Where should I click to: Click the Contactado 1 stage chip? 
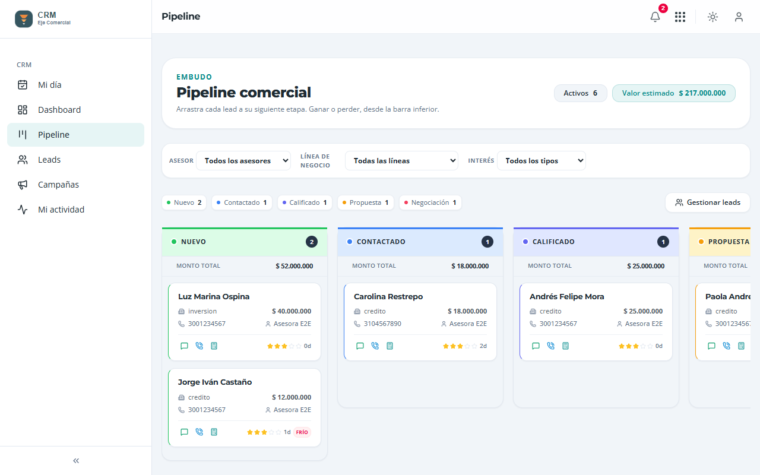coord(242,202)
